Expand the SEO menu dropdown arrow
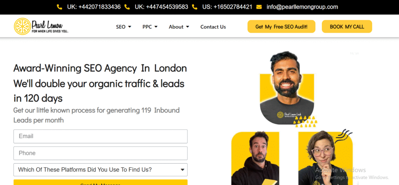Screen dimensions: 399x185 point(129,27)
